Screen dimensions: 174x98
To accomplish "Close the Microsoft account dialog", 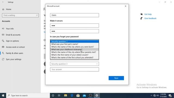I will coord(126,6).
